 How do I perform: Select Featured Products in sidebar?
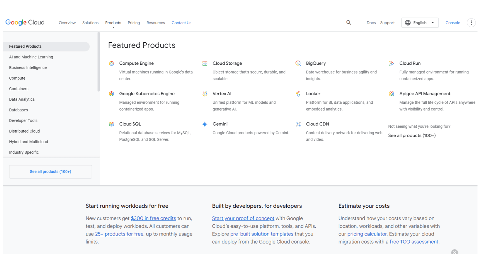tap(46, 46)
